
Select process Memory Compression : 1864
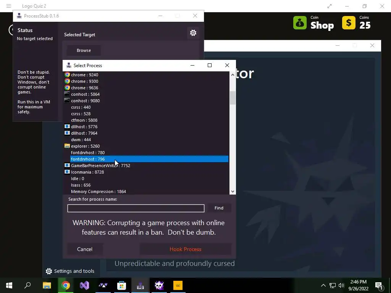tap(99, 192)
